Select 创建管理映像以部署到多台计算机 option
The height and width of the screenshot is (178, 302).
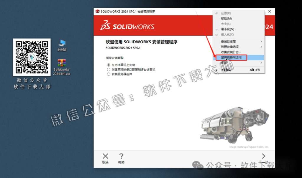(109, 69)
